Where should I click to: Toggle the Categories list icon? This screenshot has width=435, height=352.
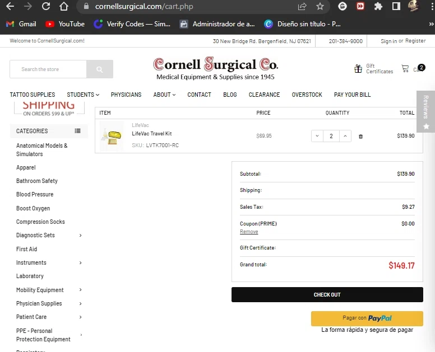coord(78,131)
